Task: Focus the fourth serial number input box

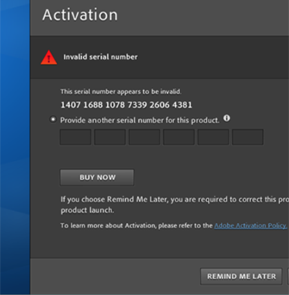Action: coord(179,137)
